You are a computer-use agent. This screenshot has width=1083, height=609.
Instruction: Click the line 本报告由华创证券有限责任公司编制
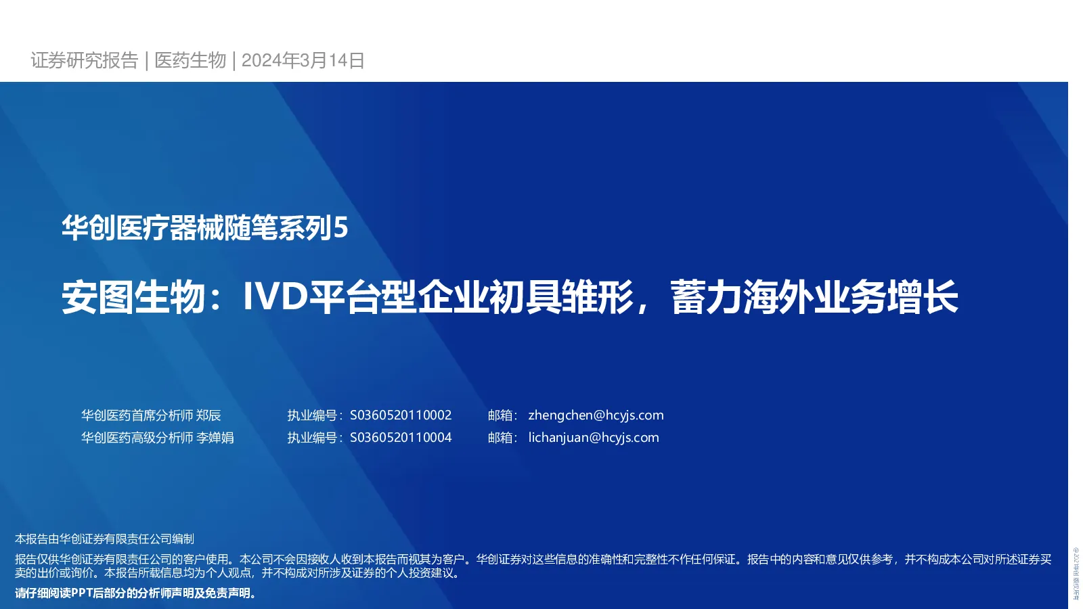[104, 539]
